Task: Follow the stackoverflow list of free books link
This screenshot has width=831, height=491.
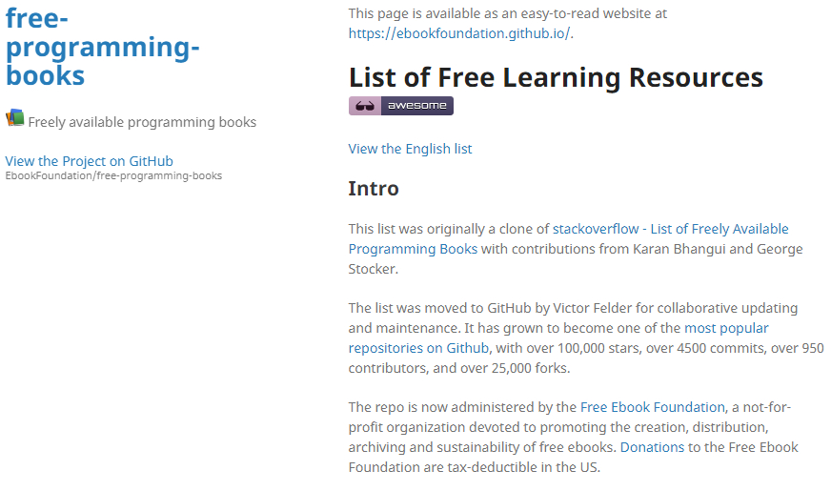Action: pos(670,229)
